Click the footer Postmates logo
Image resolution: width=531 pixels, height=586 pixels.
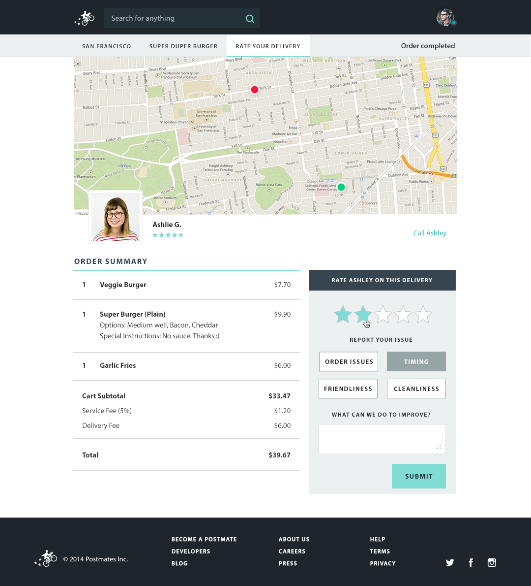(46, 558)
